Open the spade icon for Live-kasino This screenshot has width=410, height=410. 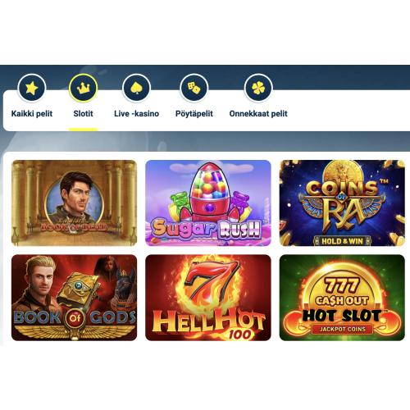[x=137, y=88]
